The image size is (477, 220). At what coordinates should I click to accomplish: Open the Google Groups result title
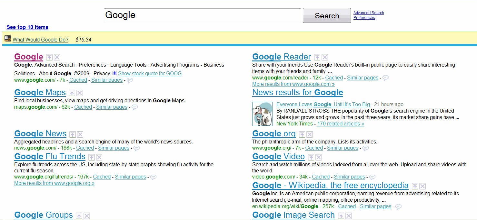tap(44, 215)
